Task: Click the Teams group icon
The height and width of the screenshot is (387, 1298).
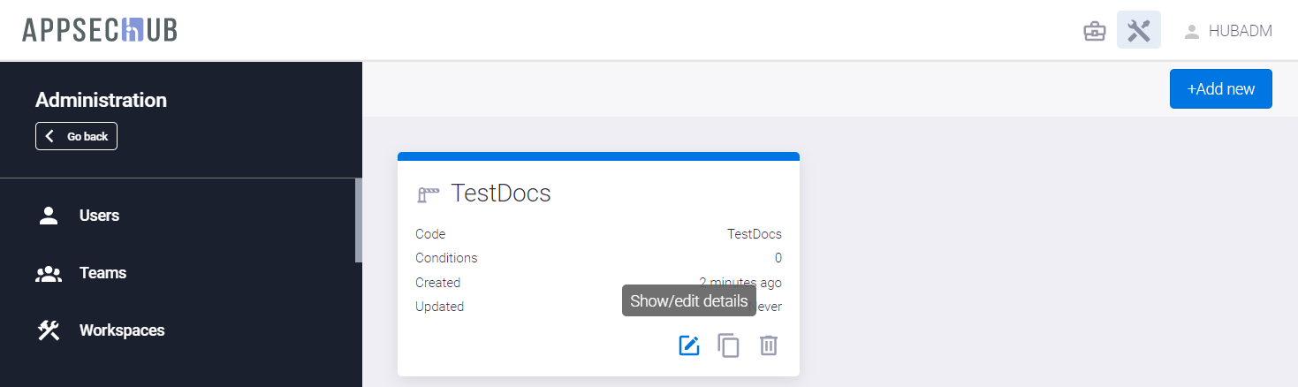Action: click(49, 273)
